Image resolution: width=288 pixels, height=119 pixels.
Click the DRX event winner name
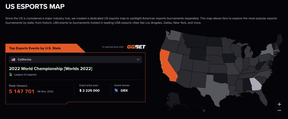point(124,90)
